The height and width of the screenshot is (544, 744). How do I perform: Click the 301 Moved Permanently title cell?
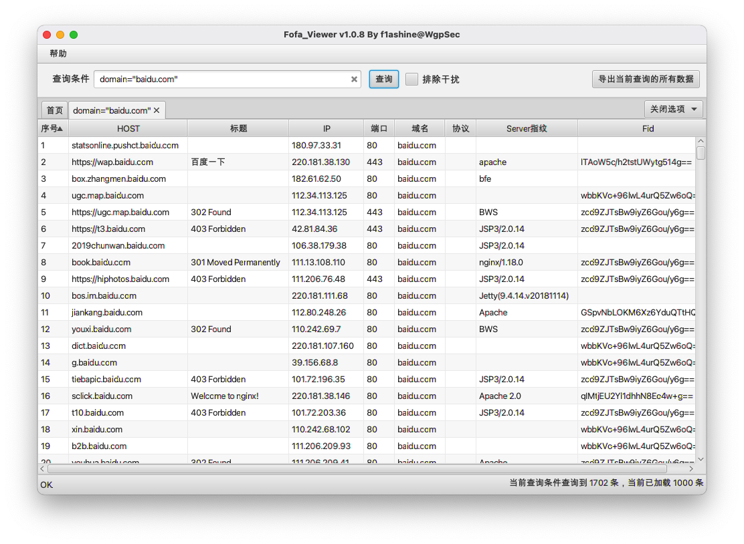(236, 262)
